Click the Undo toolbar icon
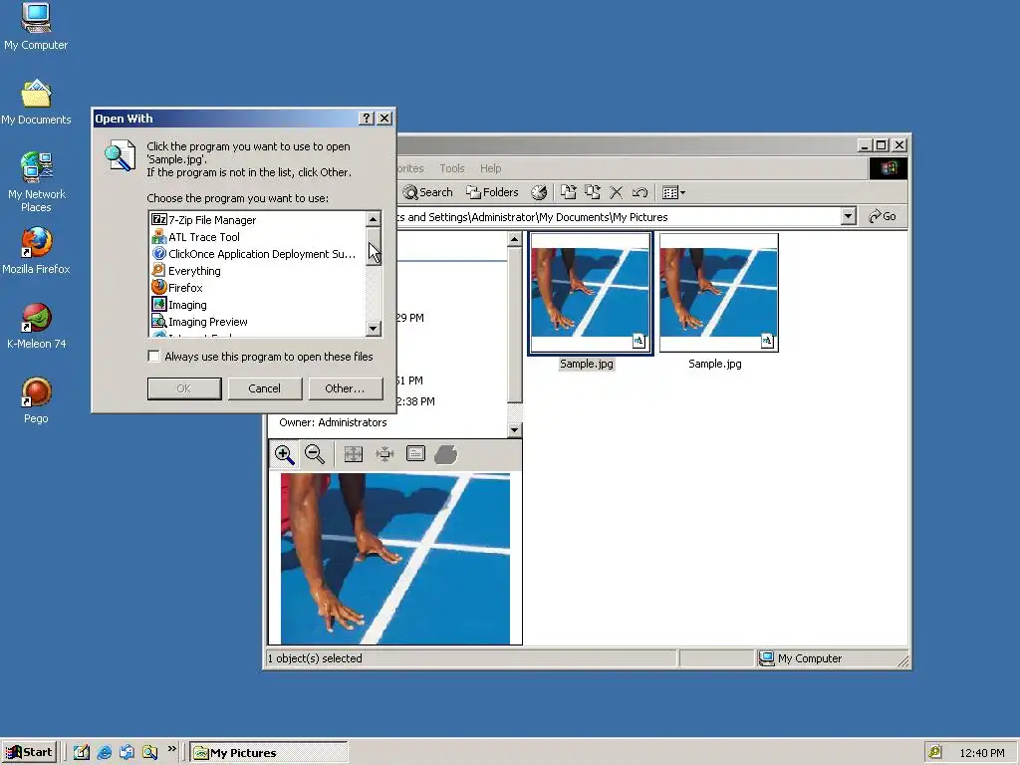 [x=640, y=192]
